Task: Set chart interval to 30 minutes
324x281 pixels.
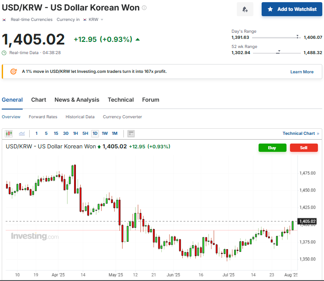Action: pos(66,134)
